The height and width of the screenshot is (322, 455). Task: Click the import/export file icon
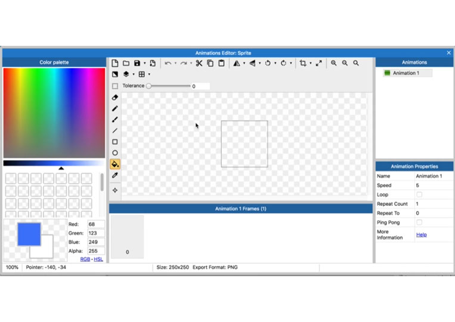(x=153, y=63)
